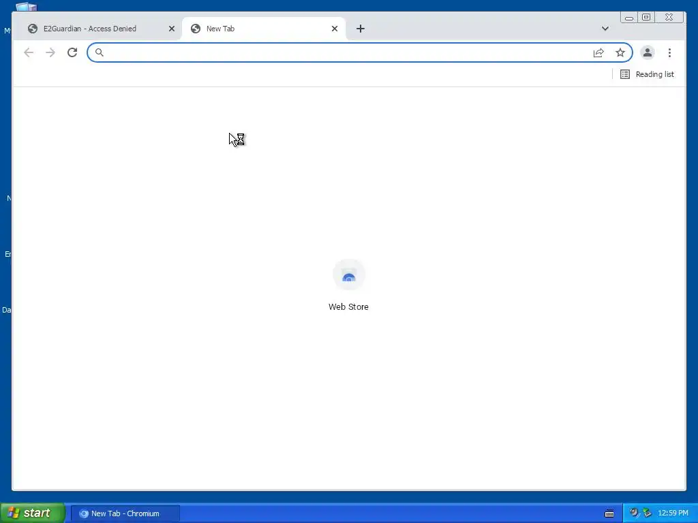The width and height of the screenshot is (698, 523).
Task: Open the Web Store shortcut
Action: point(348,285)
